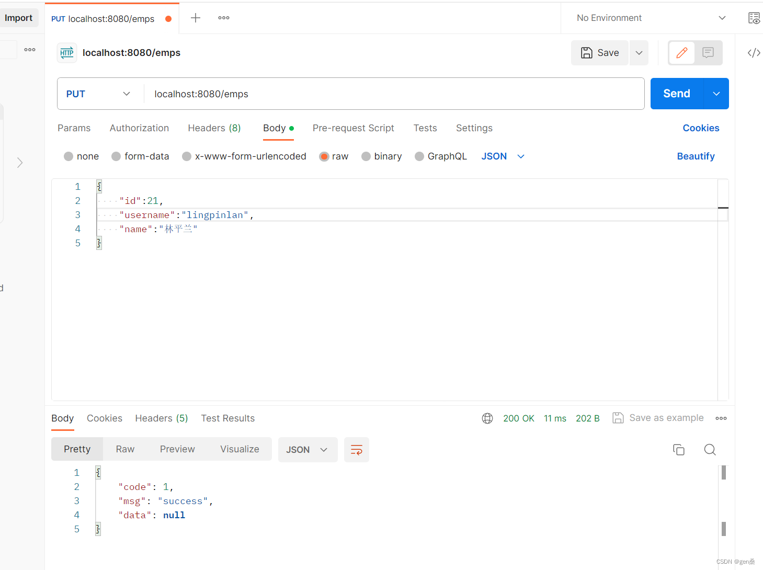This screenshot has width=763, height=570.
Task: Open the response Headers (5) tab
Action: pyautogui.click(x=162, y=418)
